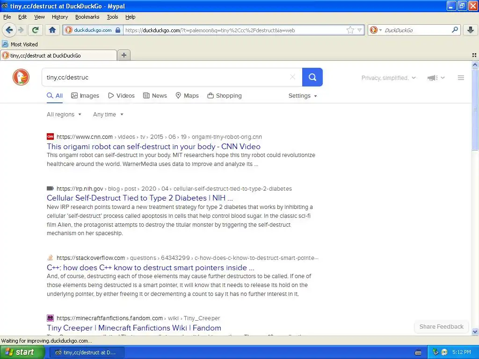The height and width of the screenshot is (359, 479).
Task: Open the Help menu
Action: (130, 17)
